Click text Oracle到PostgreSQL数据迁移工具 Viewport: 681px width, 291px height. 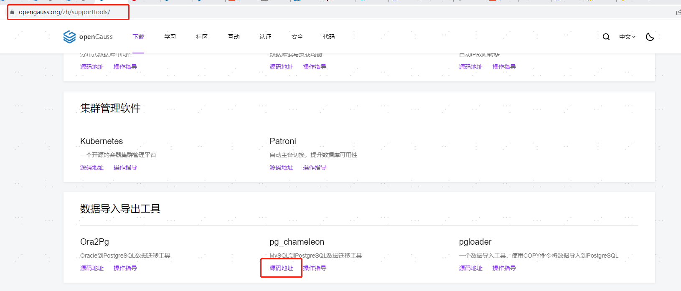(125, 256)
